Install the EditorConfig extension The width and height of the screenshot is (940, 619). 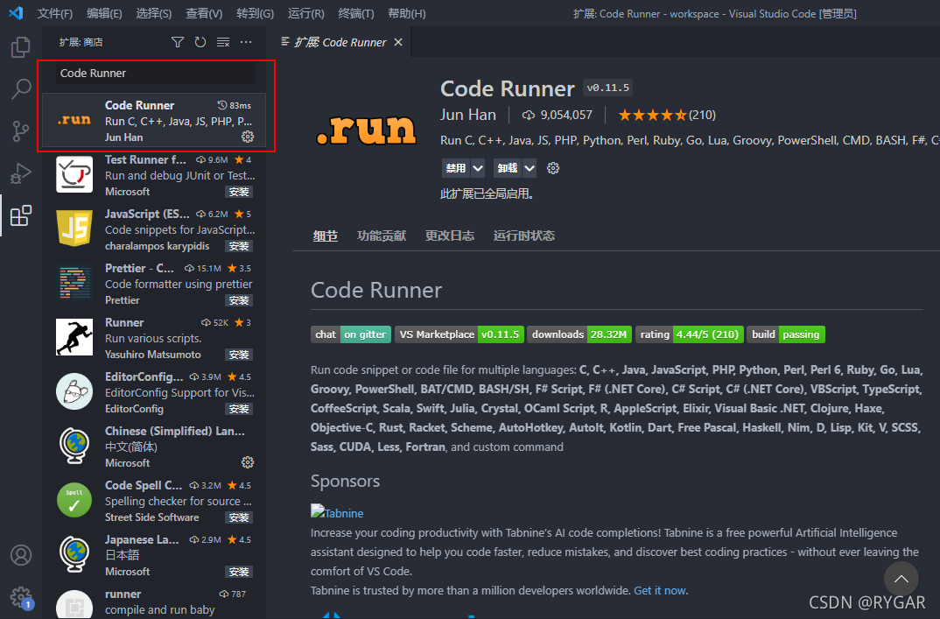pyautogui.click(x=239, y=409)
